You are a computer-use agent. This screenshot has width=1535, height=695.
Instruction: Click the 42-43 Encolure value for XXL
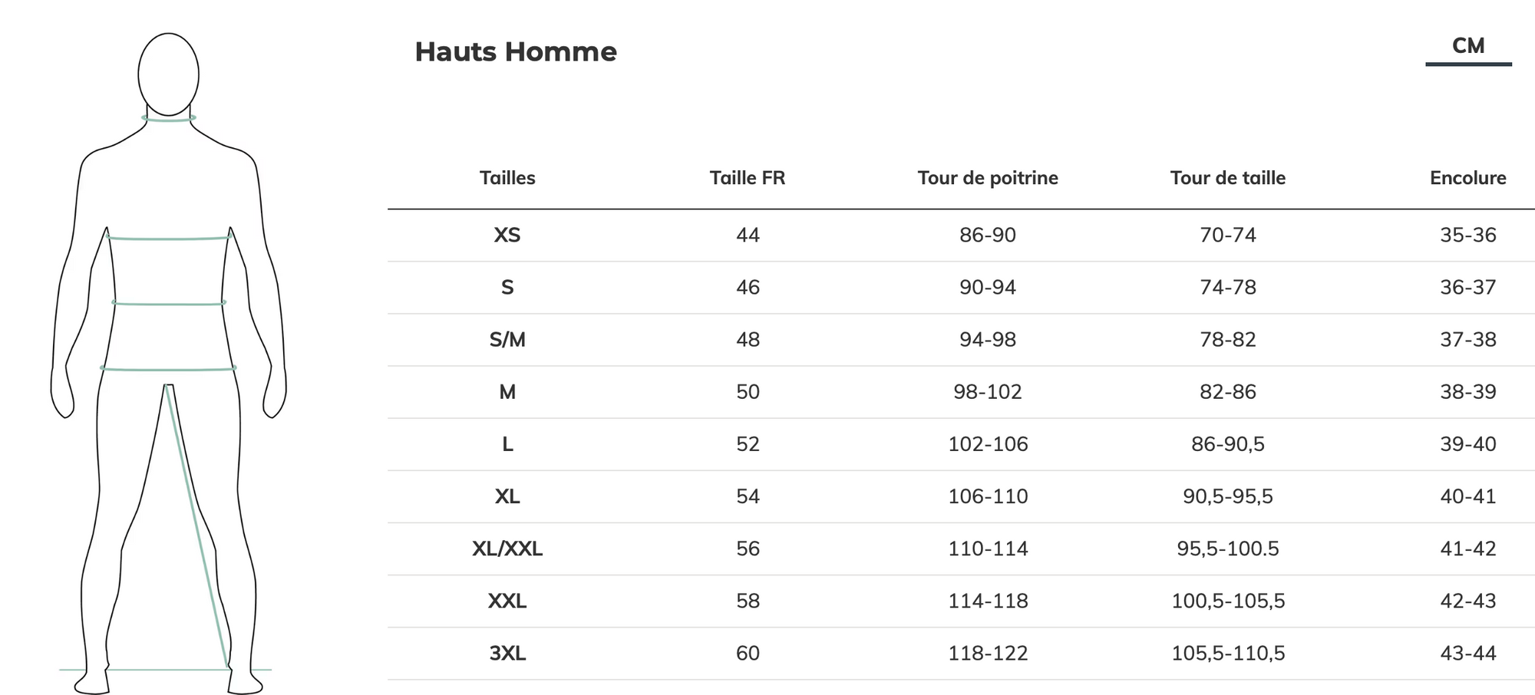point(1467,601)
